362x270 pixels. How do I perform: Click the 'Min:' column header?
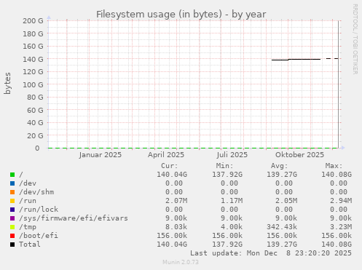pyautogui.click(x=224, y=166)
